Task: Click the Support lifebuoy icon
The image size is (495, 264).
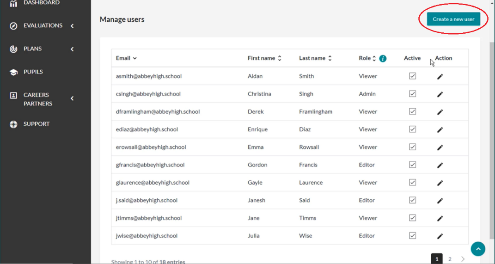Action: click(x=13, y=124)
